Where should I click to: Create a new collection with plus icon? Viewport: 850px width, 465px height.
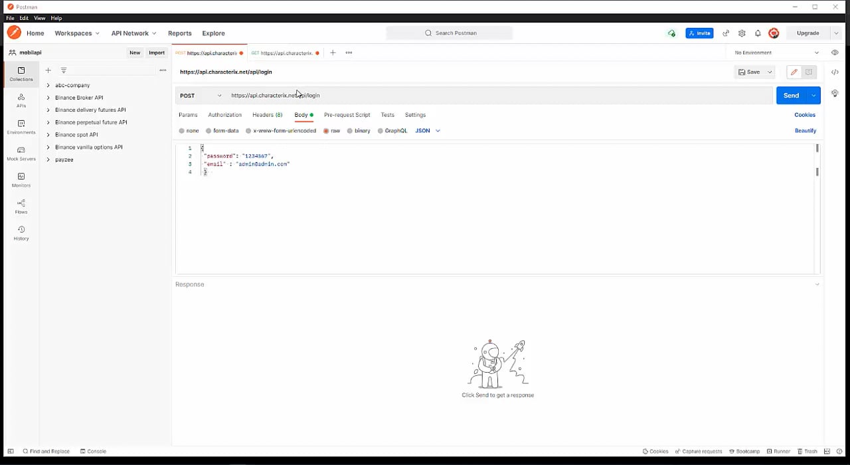[x=48, y=70]
